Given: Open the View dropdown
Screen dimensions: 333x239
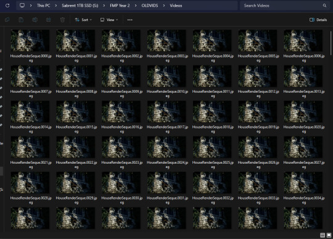Looking at the screenshot, I should 109,20.
